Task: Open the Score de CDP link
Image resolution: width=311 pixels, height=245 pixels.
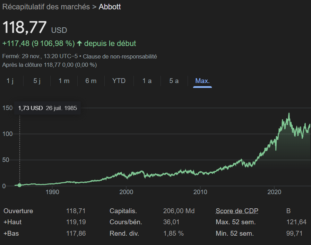Action: [237, 211]
